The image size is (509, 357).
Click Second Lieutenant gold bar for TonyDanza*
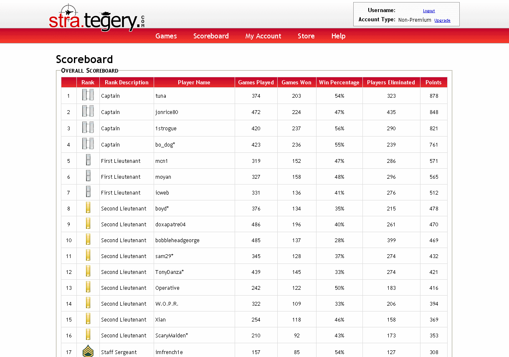88,271
